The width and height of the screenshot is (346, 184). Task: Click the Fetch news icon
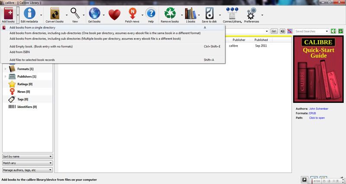point(132,13)
